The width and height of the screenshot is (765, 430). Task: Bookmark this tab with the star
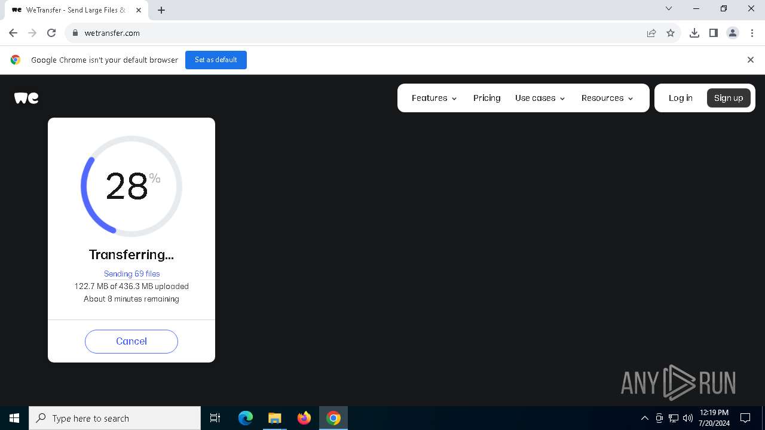pos(671,33)
